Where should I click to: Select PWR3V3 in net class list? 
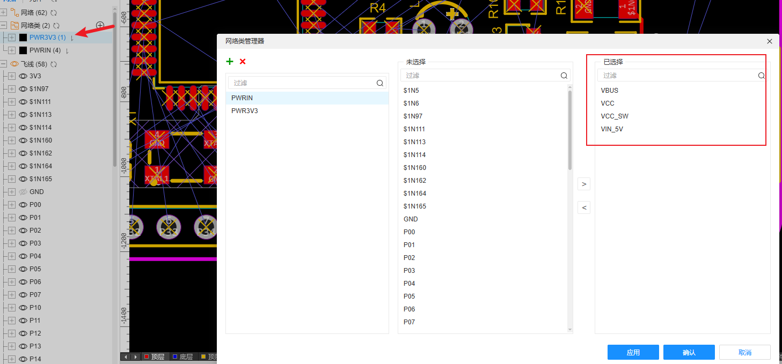(307, 111)
